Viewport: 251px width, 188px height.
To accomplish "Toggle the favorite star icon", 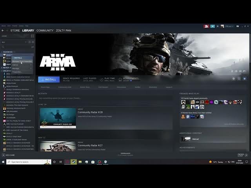I will pyautogui.click(x=244, y=79).
